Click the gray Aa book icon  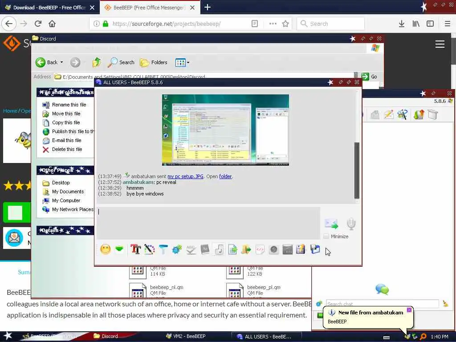[x=205, y=249]
